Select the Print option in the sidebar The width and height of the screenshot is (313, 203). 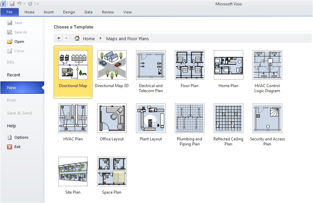11,100
